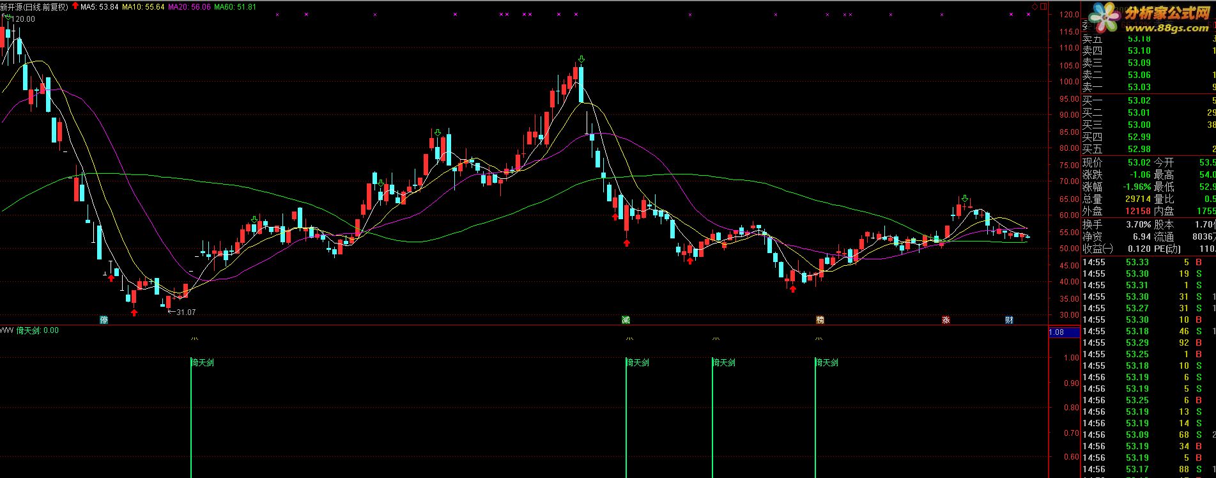Click green sell arrow above the 105 peak candle

(x=581, y=59)
